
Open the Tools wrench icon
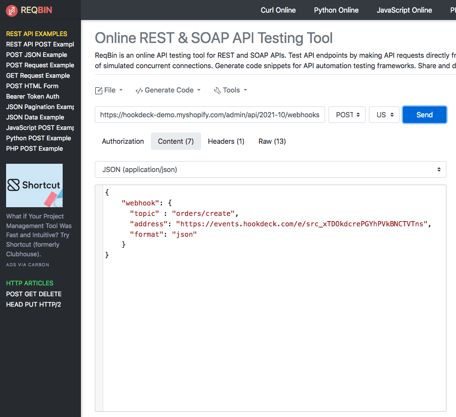coord(218,90)
